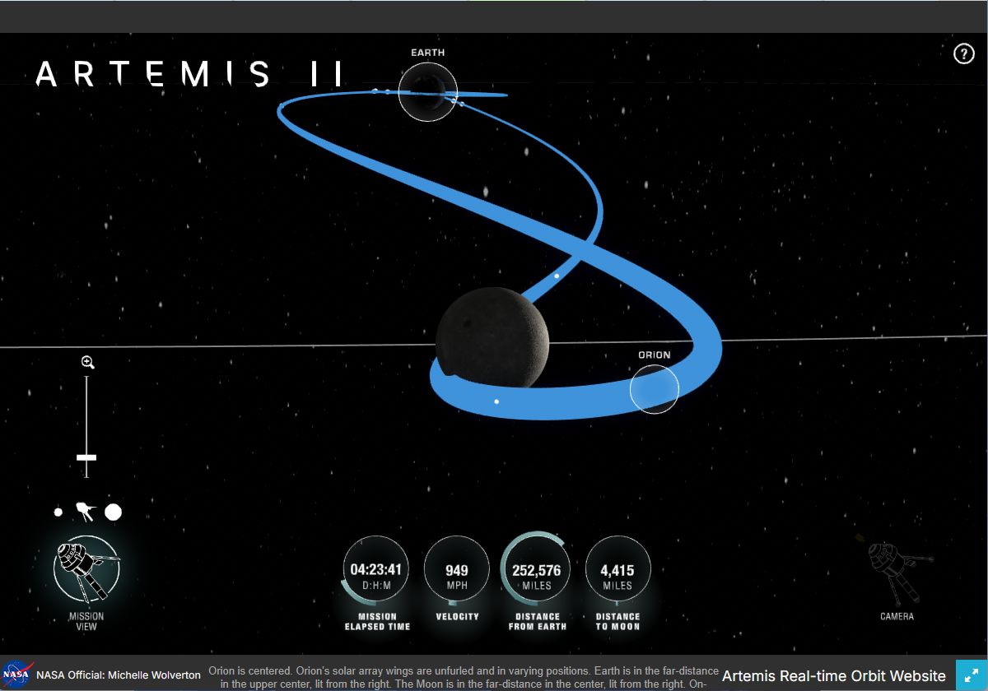Focus view on large Moon circle icon
Image resolution: width=988 pixels, height=691 pixels.
click(113, 512)
